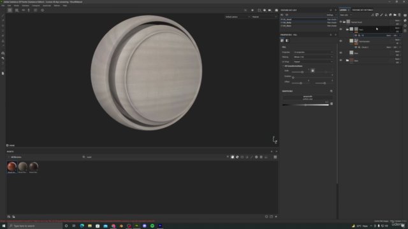
Task: Click the greyscale uniform color button
Action: click(307, 97)
